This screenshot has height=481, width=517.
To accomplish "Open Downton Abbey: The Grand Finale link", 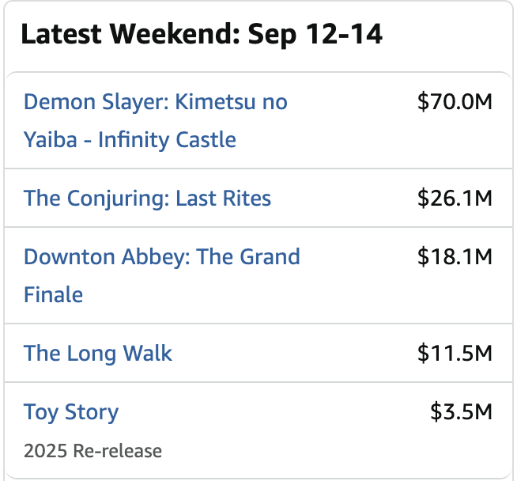I will coord(161,257).
